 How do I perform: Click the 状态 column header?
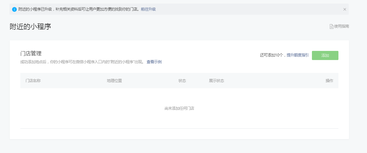pos(182,81)
